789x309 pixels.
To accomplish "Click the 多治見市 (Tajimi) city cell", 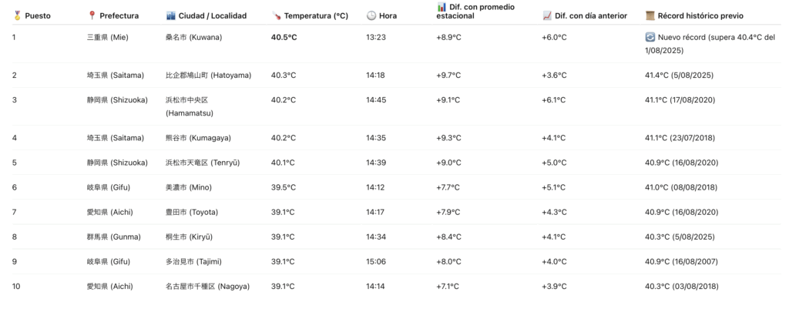I will [193, 261].
